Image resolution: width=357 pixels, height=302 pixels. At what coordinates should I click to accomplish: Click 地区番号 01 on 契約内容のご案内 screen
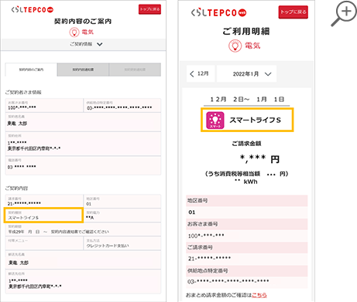pos(88,204)
